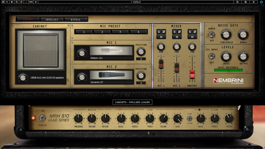
Task: Click the MIC 1 position value 5
Action: [141, 59]
